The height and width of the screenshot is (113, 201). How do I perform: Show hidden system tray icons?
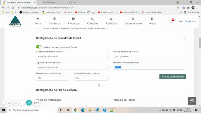(x=160, y=110)
